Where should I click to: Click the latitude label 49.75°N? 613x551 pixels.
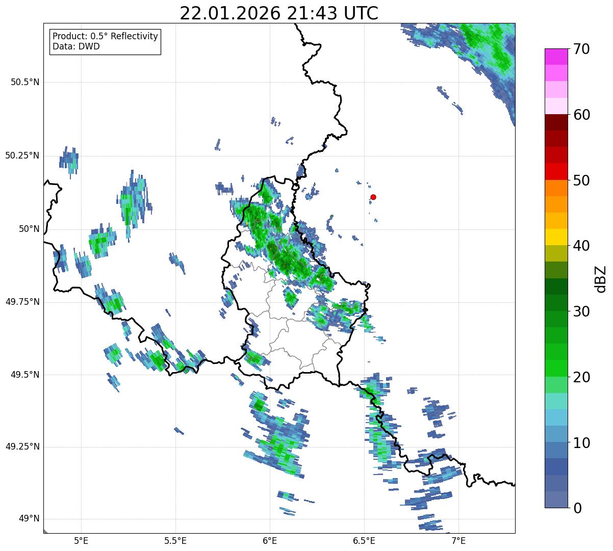pyautogui.click(x=22, y=302)
